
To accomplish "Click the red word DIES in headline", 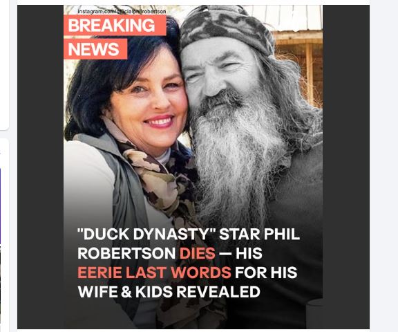I will pyautogui.click(x=197, y=253).
